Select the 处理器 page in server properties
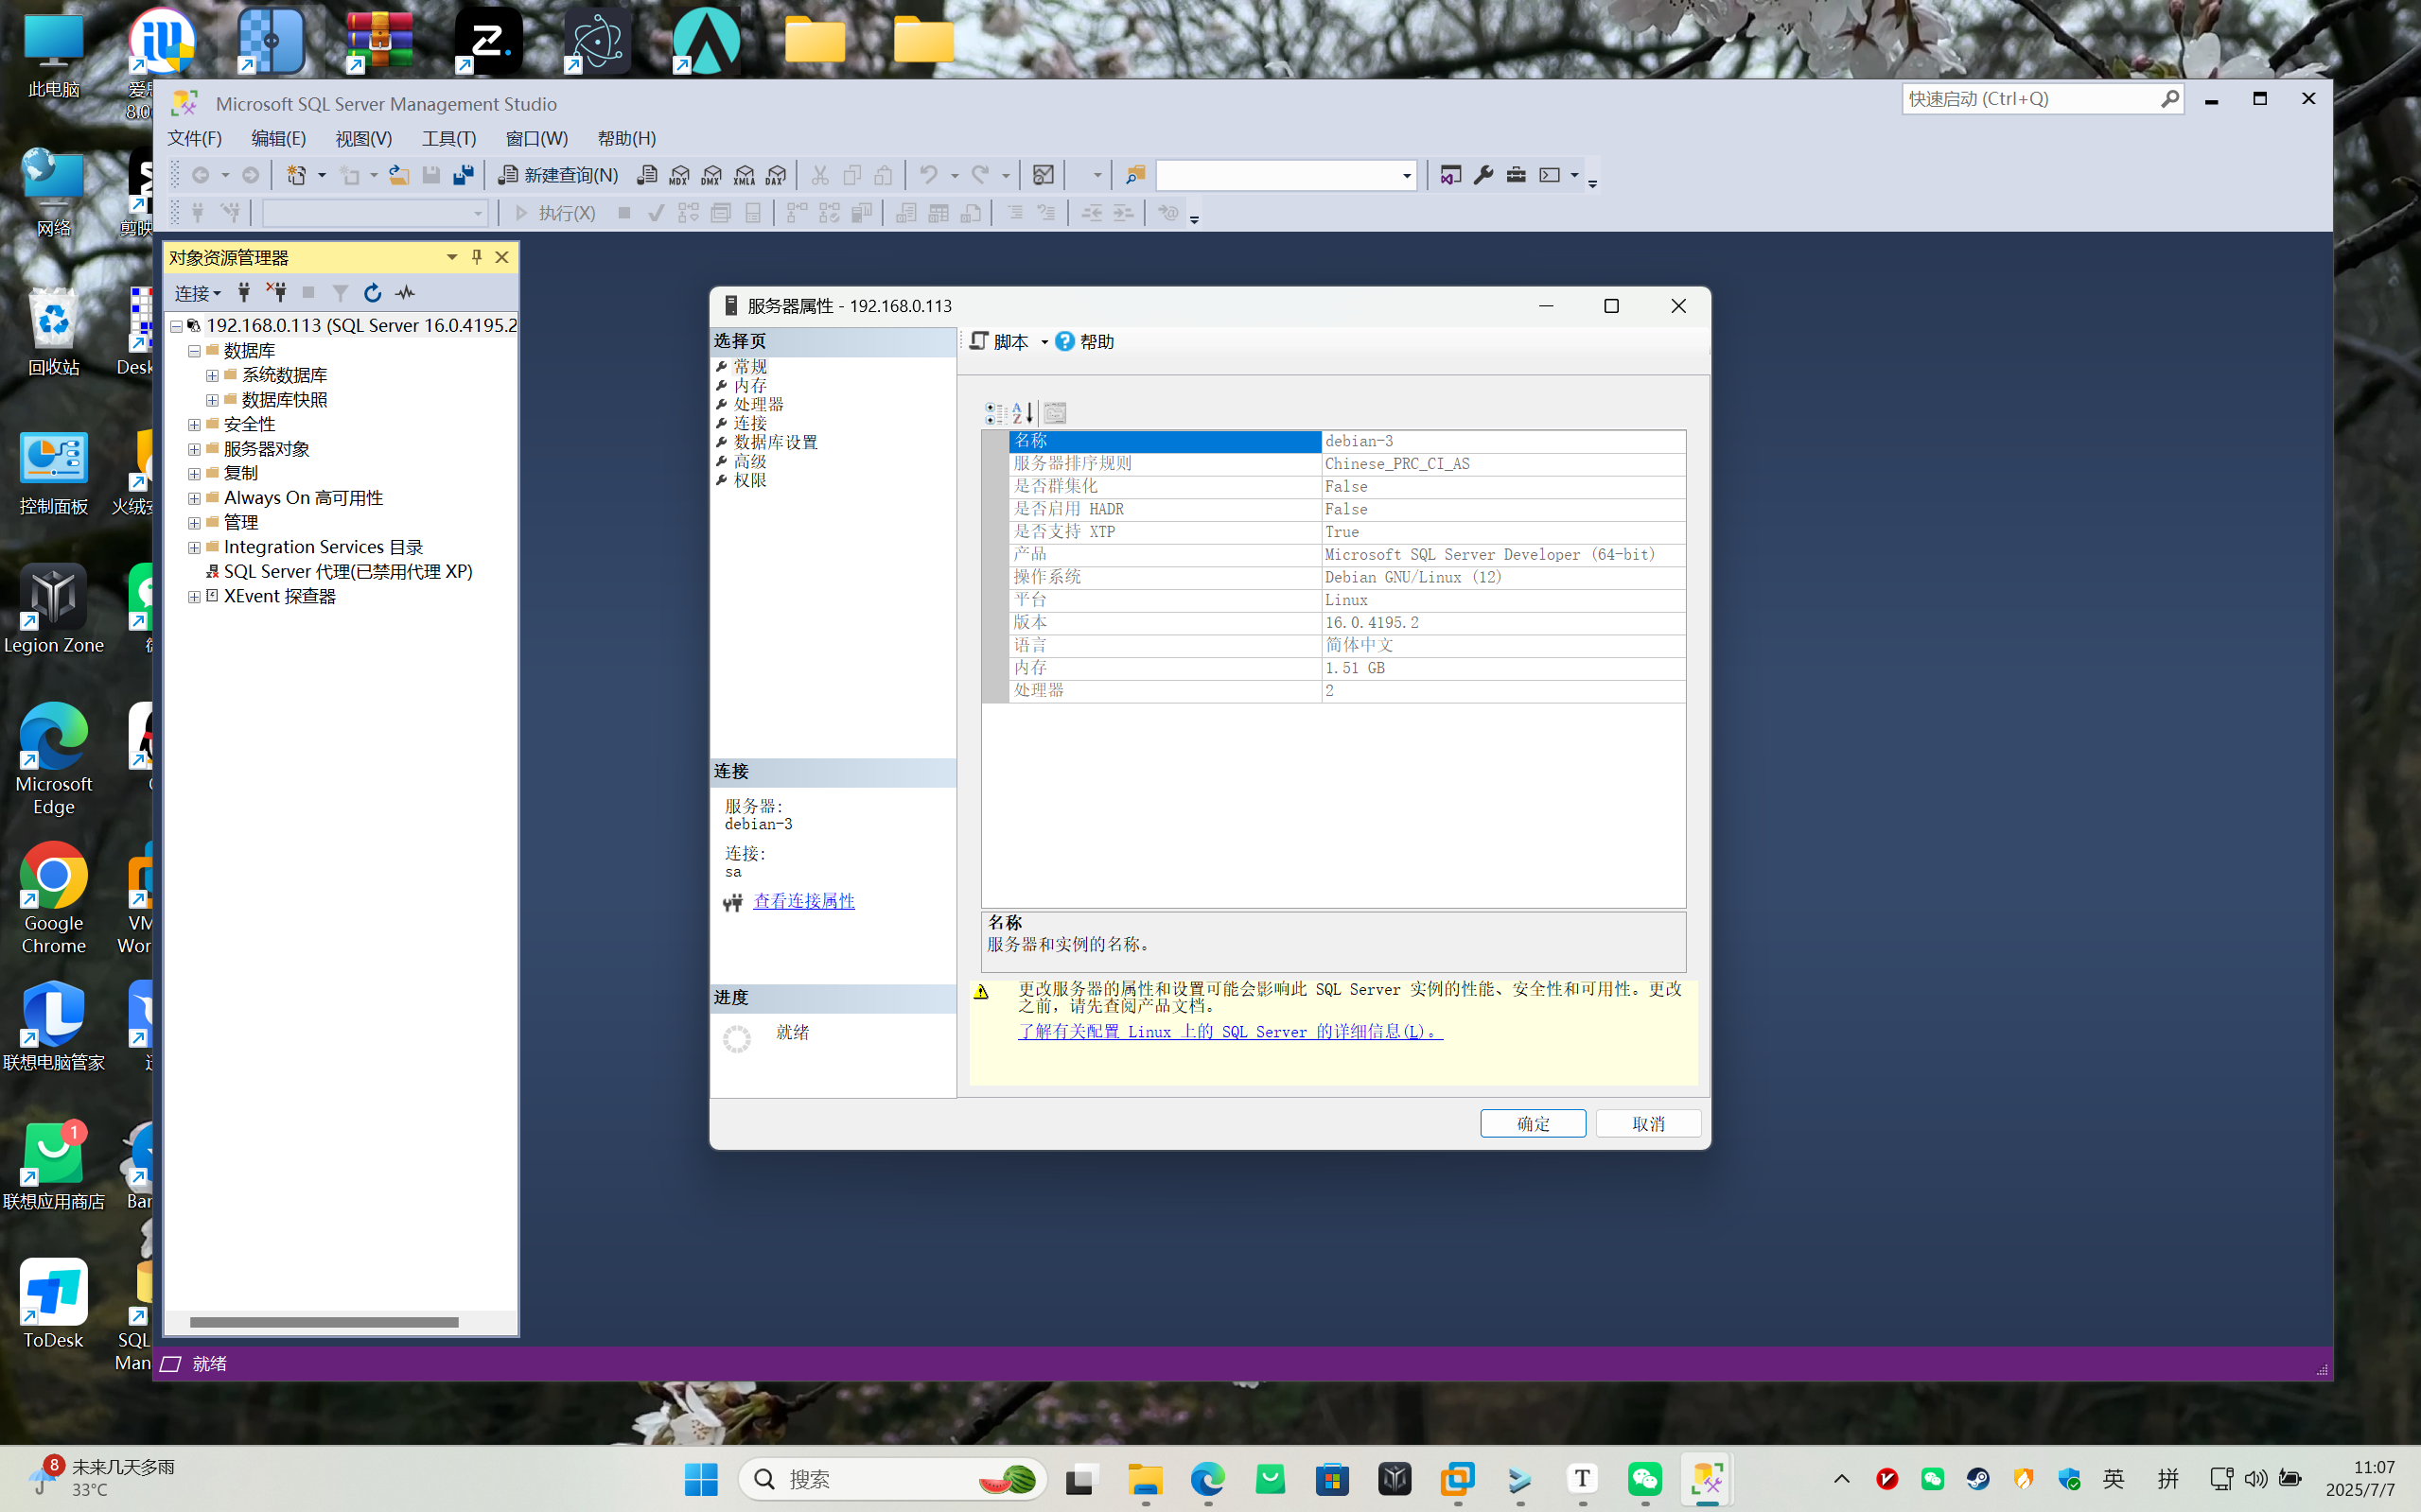The image size is (2421, 1512). (x=759, y=404)
